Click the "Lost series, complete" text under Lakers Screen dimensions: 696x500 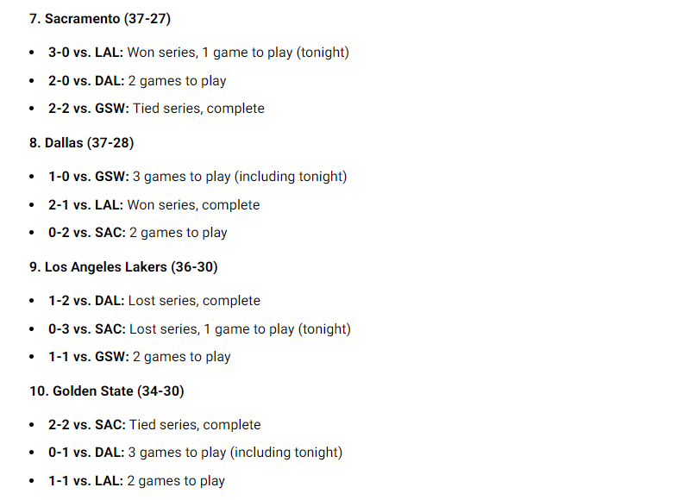(x=194, y=301)
